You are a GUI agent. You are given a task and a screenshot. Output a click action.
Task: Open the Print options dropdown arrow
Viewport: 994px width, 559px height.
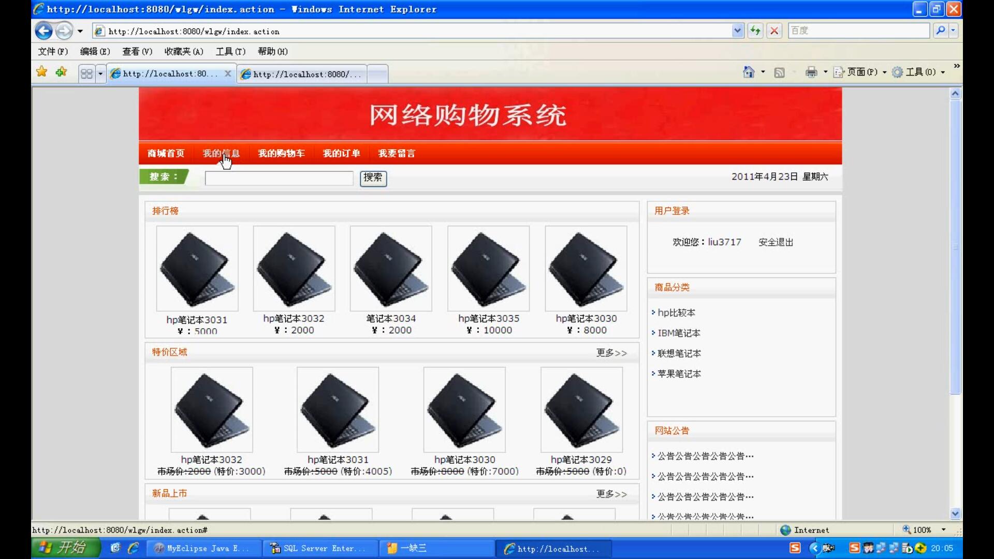[x=825, y=72]
